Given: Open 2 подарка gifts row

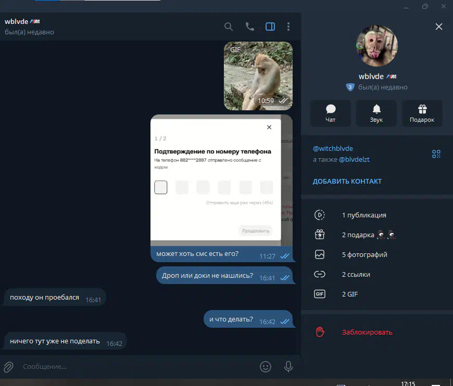Looking at the screenshot, I should pyautogui.click(x=377, y=235).
